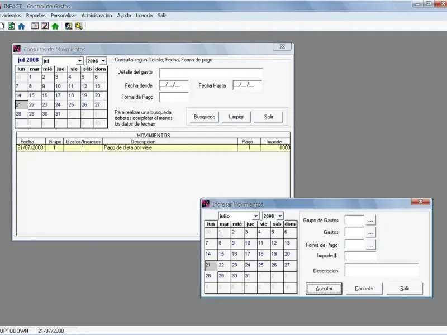Open the Grupo de Gastos lookup '...' button
This screenshot has height=335, width=447.
click(370, 221)
